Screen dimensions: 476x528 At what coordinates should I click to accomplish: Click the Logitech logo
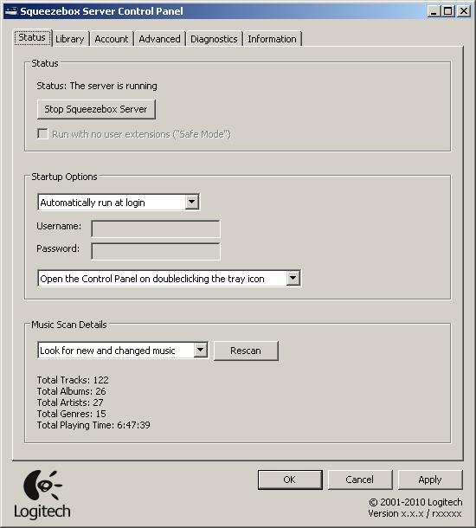pos(42,494)
